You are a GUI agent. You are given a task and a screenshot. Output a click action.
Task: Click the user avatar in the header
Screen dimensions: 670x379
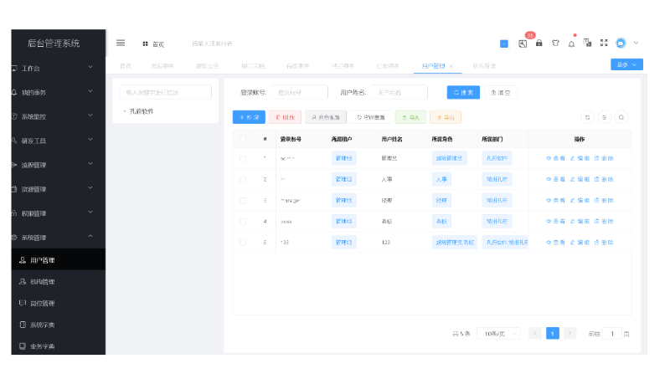[x=621, y=43]
